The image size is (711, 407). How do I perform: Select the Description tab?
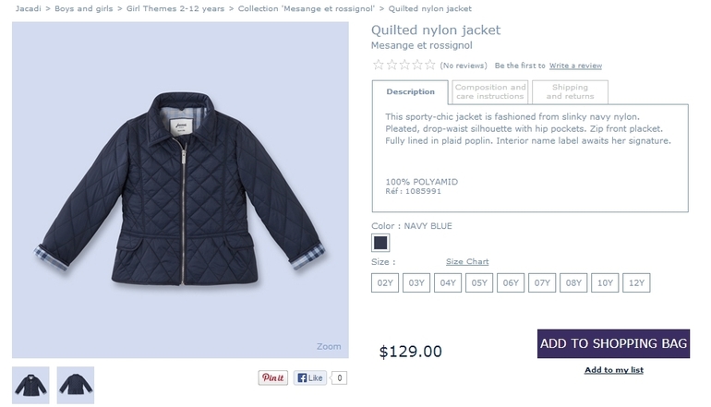click(x=410, y=92)
